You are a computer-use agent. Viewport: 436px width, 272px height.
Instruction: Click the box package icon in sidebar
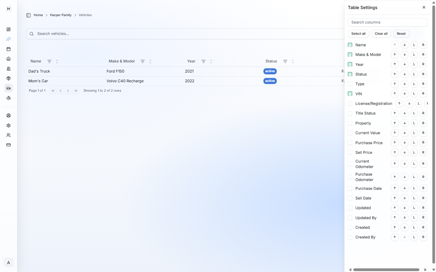point(8,78)
